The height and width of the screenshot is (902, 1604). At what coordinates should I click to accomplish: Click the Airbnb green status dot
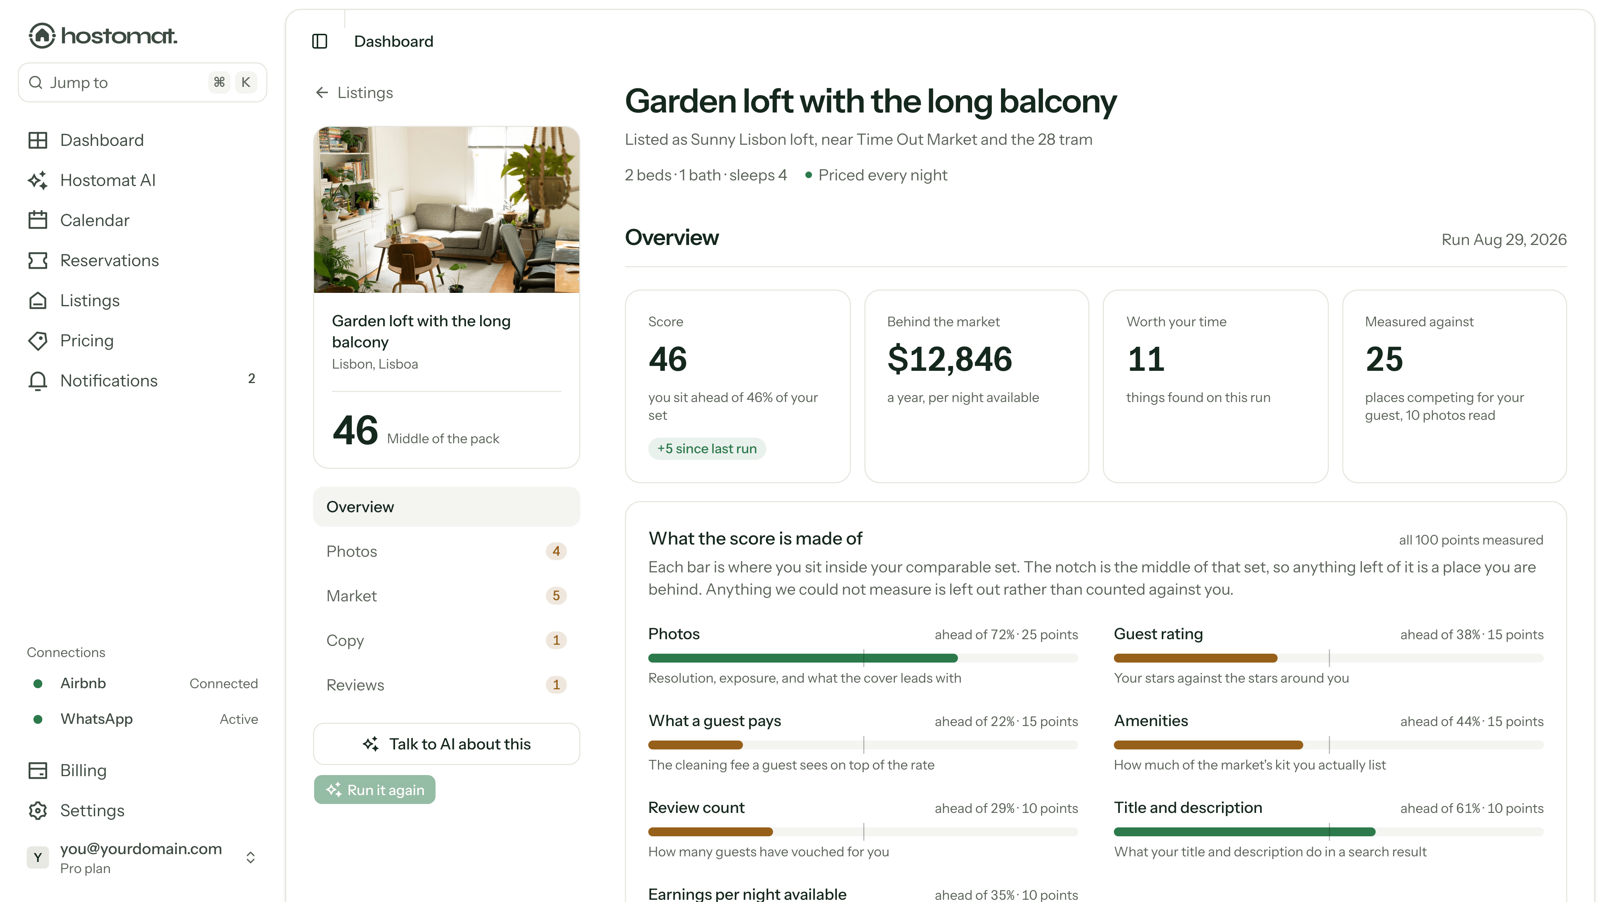tap(38, 683)
